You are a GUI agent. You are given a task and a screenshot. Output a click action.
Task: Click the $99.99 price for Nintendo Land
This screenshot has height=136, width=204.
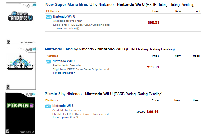click(153, 67)
